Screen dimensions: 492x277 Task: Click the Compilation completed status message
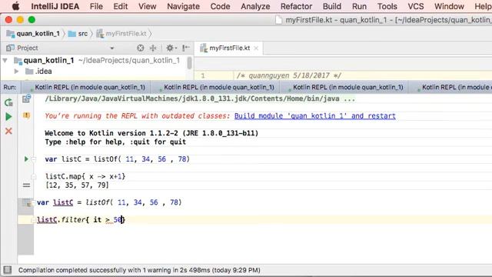[x=139, y=270]
